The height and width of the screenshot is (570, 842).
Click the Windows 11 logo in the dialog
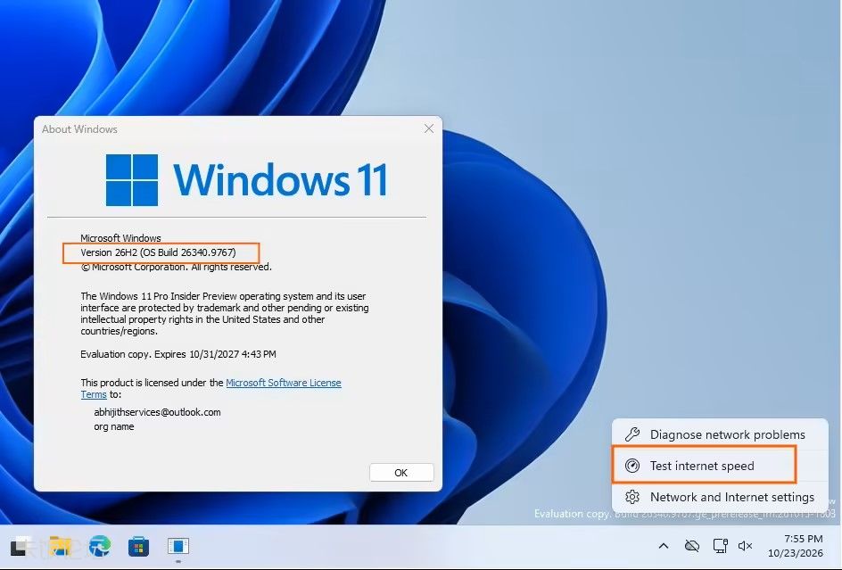246,179
